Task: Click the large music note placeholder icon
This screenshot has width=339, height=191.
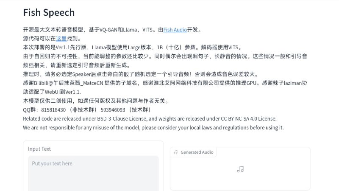Action: coord(240,169)
